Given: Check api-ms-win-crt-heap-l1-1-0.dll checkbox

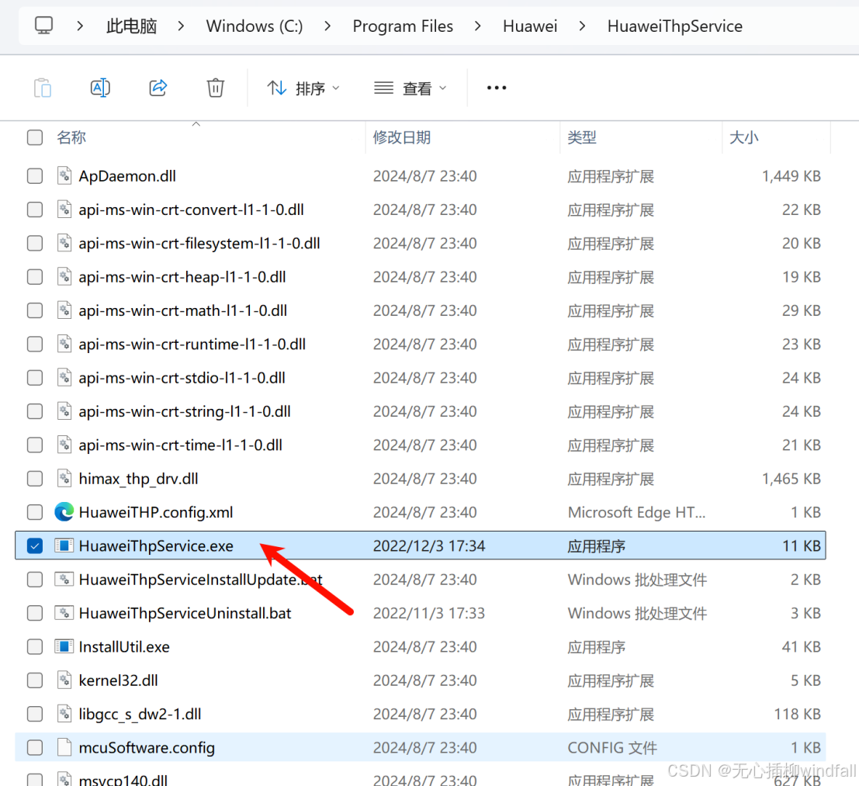Looking at the screenshot, I should point(35,277).
